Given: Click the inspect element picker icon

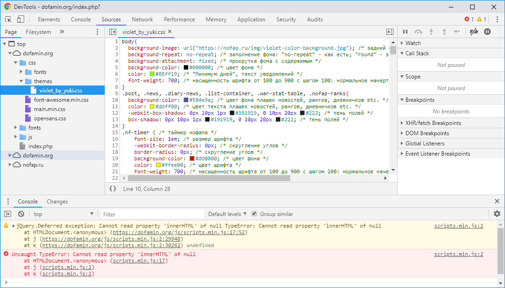Looking at the screenshot, I should tap(8, 20).
